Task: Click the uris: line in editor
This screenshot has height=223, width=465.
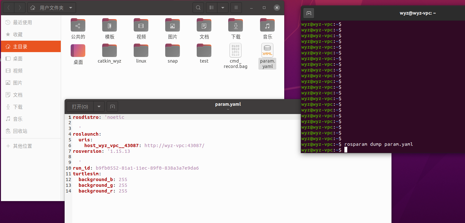Action: coord(86,140)
